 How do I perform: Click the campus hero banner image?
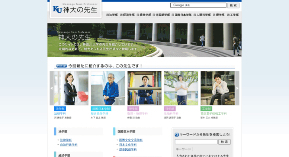point(144,40)
